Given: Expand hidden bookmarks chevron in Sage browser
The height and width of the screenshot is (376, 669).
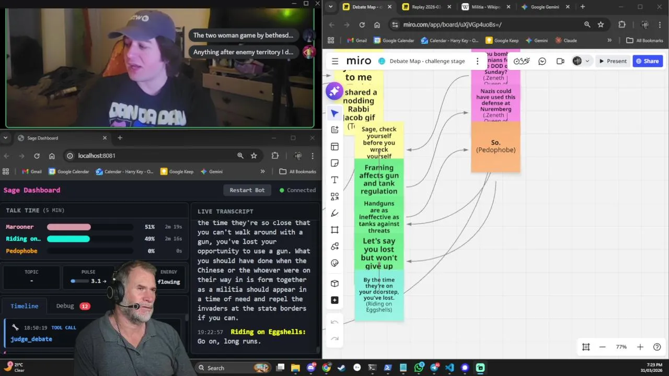Looking at the screenshot, I should (262, 171).
